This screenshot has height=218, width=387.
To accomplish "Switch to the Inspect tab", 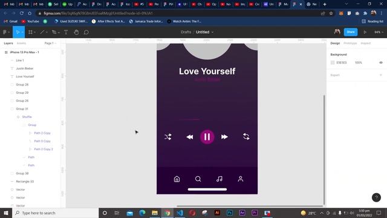I will [x=366, y=43].
